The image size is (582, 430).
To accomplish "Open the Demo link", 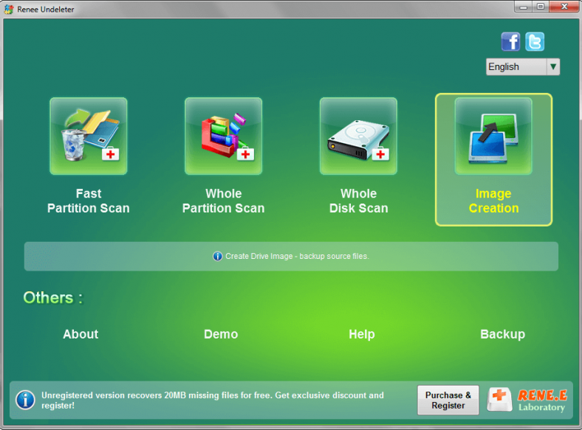I will coord(221,334).
